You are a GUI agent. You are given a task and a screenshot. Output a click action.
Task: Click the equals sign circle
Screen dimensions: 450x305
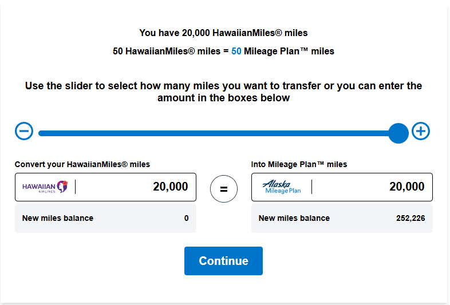pos(224,188)
